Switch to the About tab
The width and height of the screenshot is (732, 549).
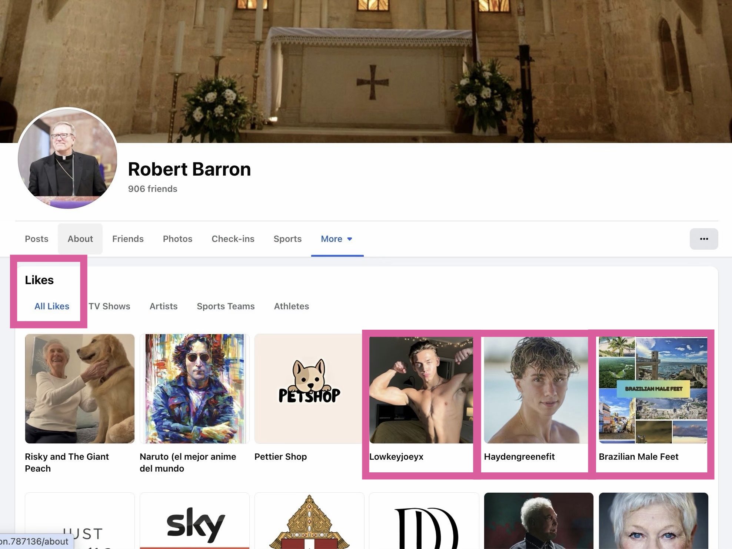[80, 239]
